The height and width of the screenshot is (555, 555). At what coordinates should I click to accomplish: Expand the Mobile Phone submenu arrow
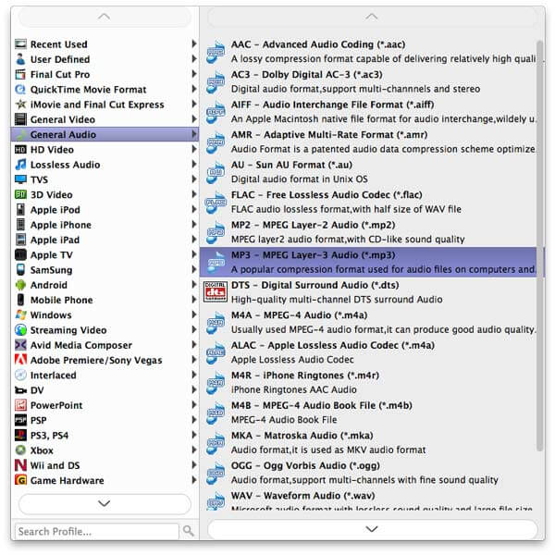click(194, 300)
